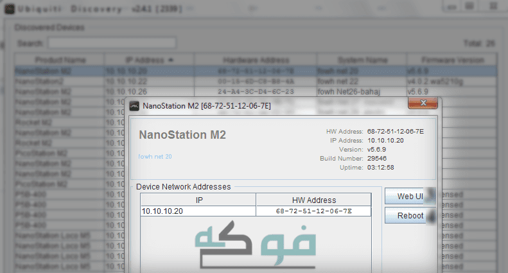Screen dimensions: 508x273
Task: Sort by System Name column in Discovery window
Action: pos(362,60)
